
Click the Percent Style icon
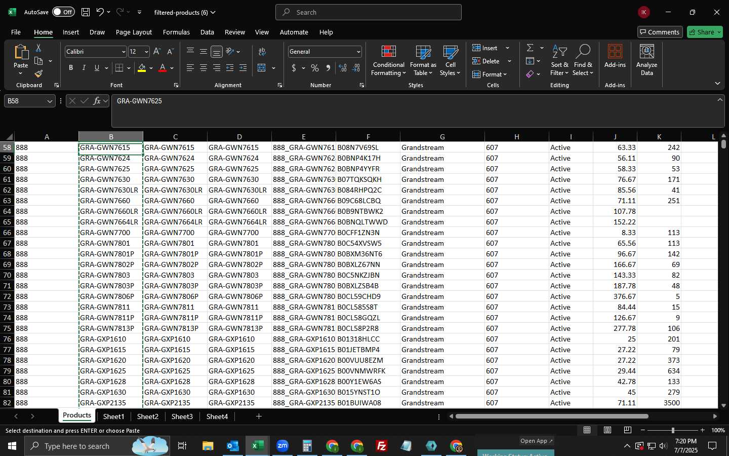point(315,68)
